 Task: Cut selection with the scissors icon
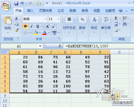(x=16, y=18)
